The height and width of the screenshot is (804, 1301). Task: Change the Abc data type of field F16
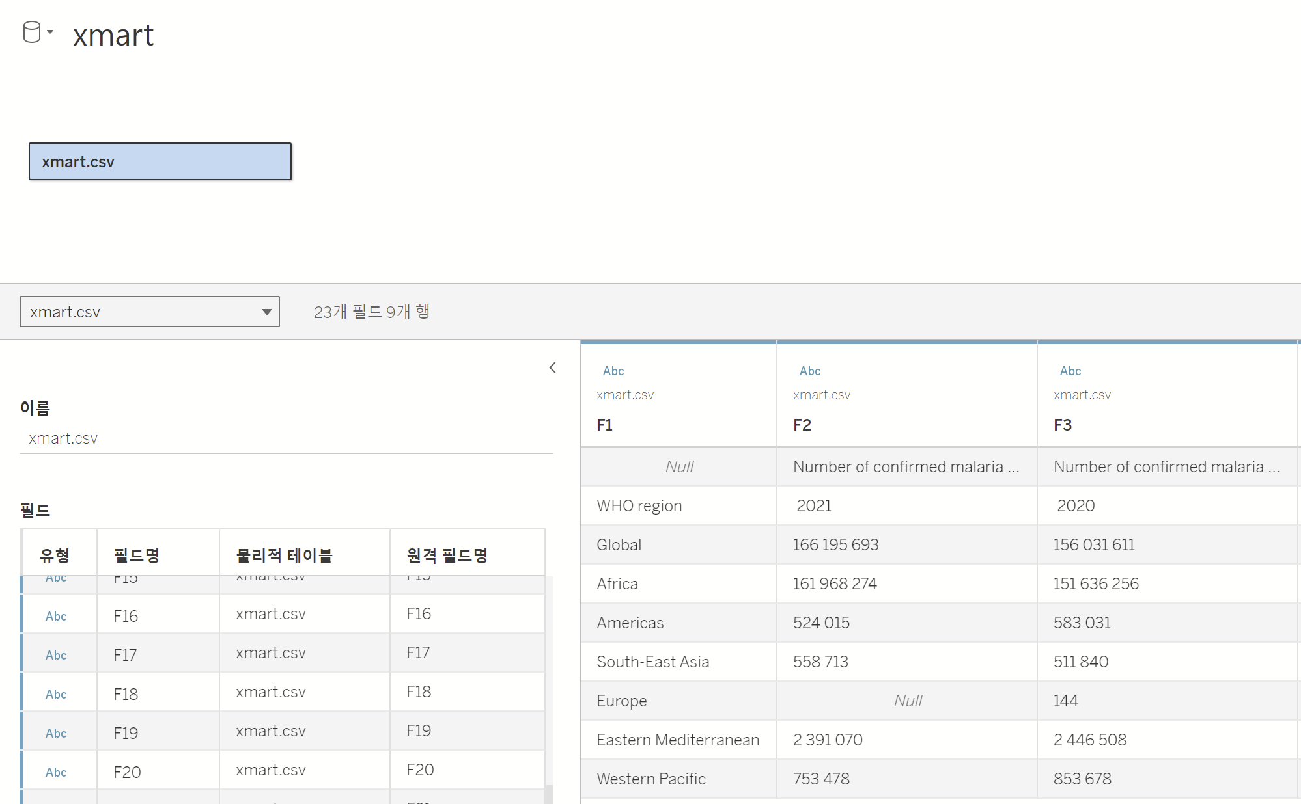coord(56,616)
